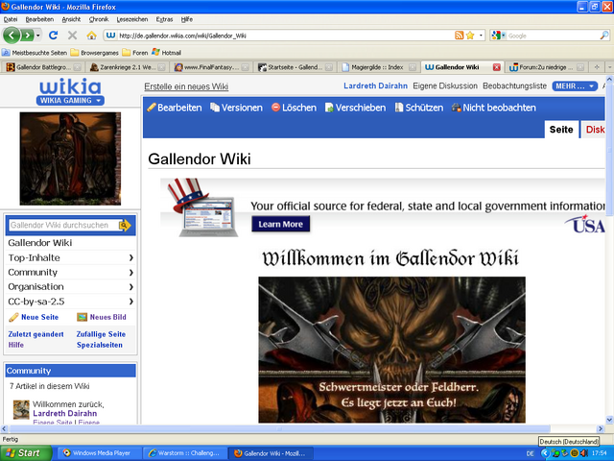Go forward with the green forward arrow
614x461 pixels.
(x=27, y=36)
